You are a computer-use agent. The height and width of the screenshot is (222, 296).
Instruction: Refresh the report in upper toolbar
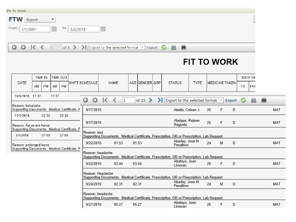[164, 47]
